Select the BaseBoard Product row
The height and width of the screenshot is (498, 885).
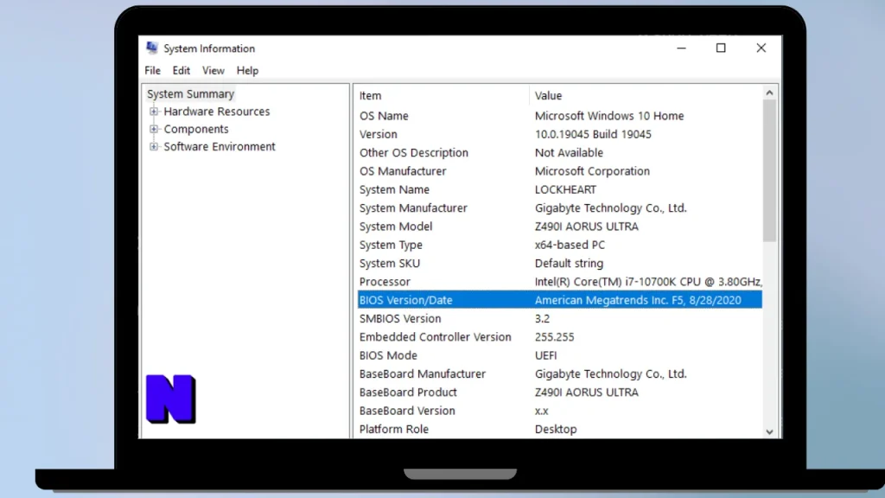[559, 393]
